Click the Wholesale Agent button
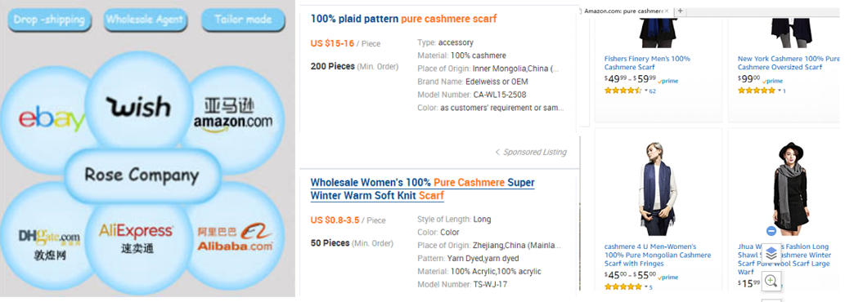 pyautogui.click(x=145, y=20)
